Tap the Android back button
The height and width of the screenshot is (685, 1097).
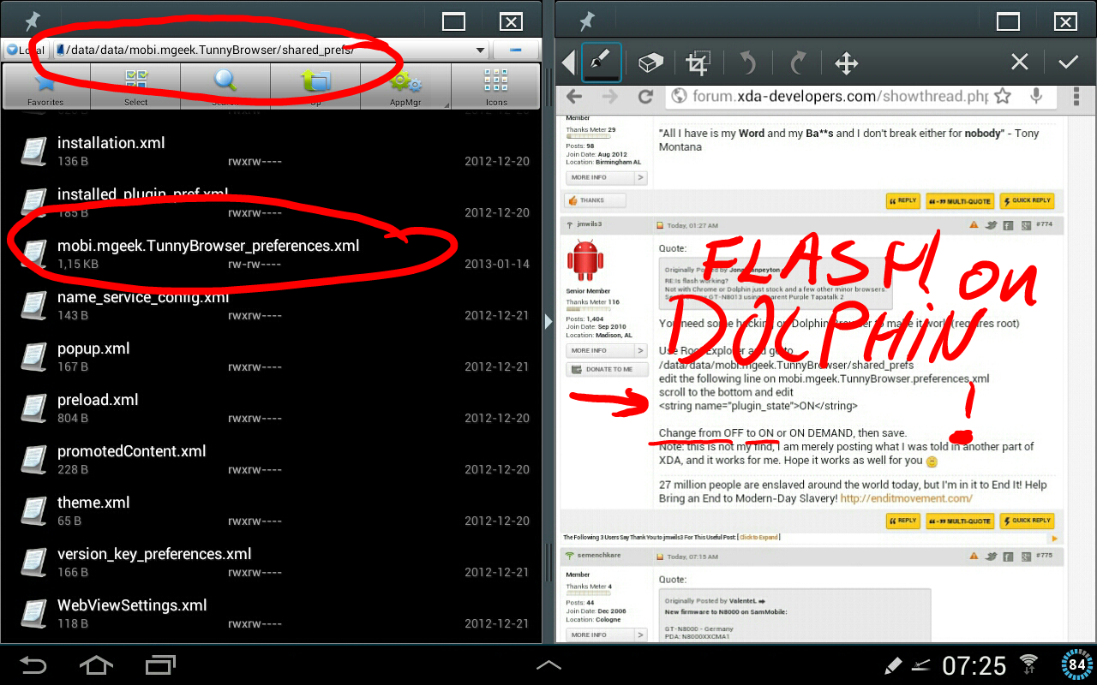pos(33,664)
